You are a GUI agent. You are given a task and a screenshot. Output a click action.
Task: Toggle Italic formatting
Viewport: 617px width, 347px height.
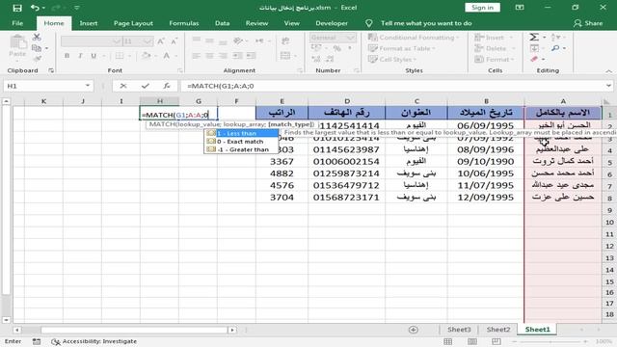(x=80, y=56)
